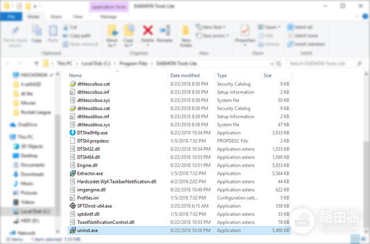The width and height of the screenshot is (370, 244).
Task: Switch to the Share tab
Action: (x=56, y=17)
